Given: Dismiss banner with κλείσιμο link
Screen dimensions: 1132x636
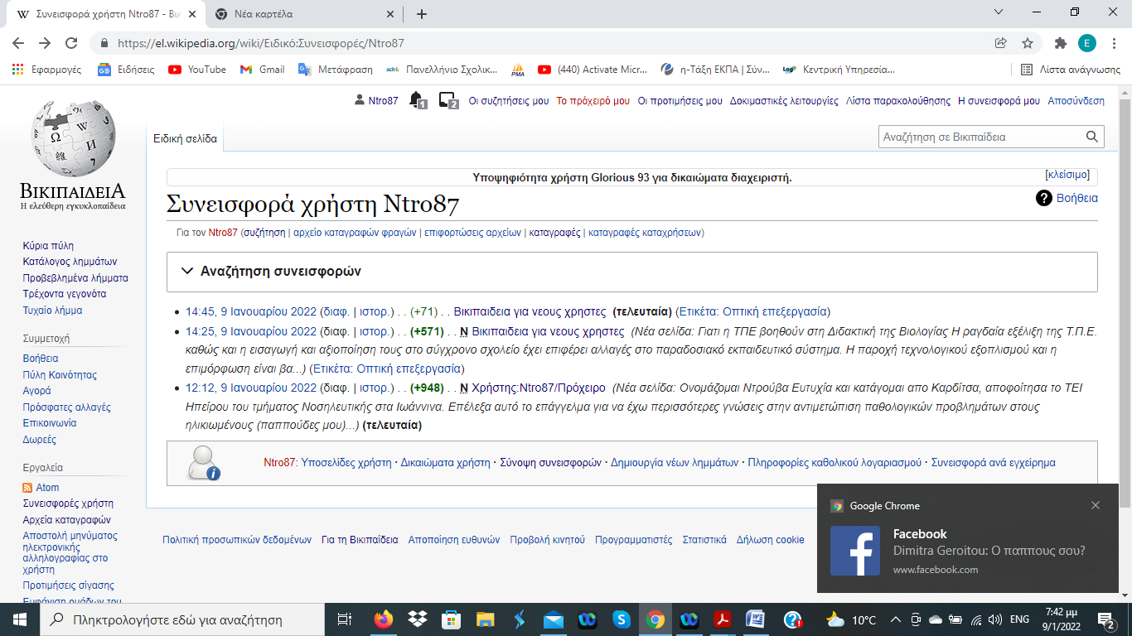Looking at the screenshot, I should point(1067,175).
